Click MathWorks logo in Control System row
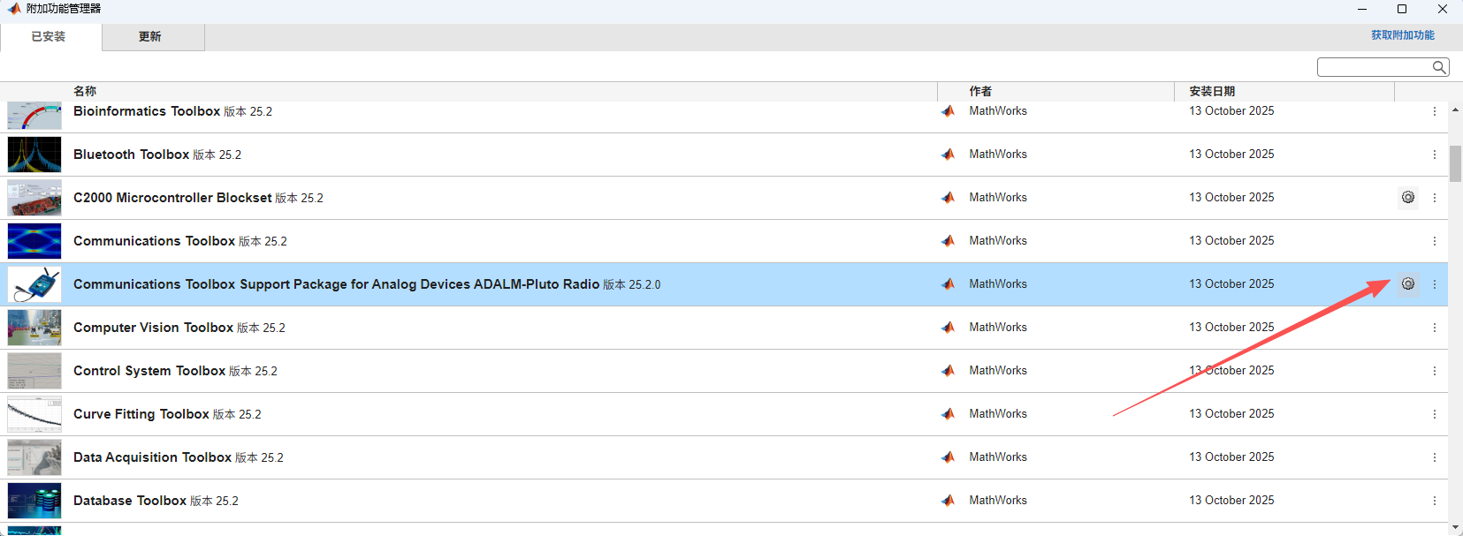Viewport: 1463px width, 536px height. click(x=949, y=371)
